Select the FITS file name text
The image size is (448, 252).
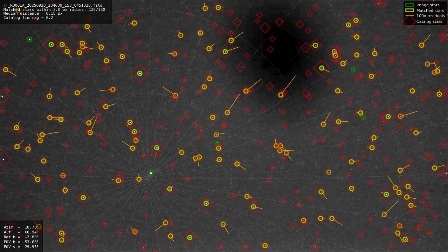pos(53,5)
